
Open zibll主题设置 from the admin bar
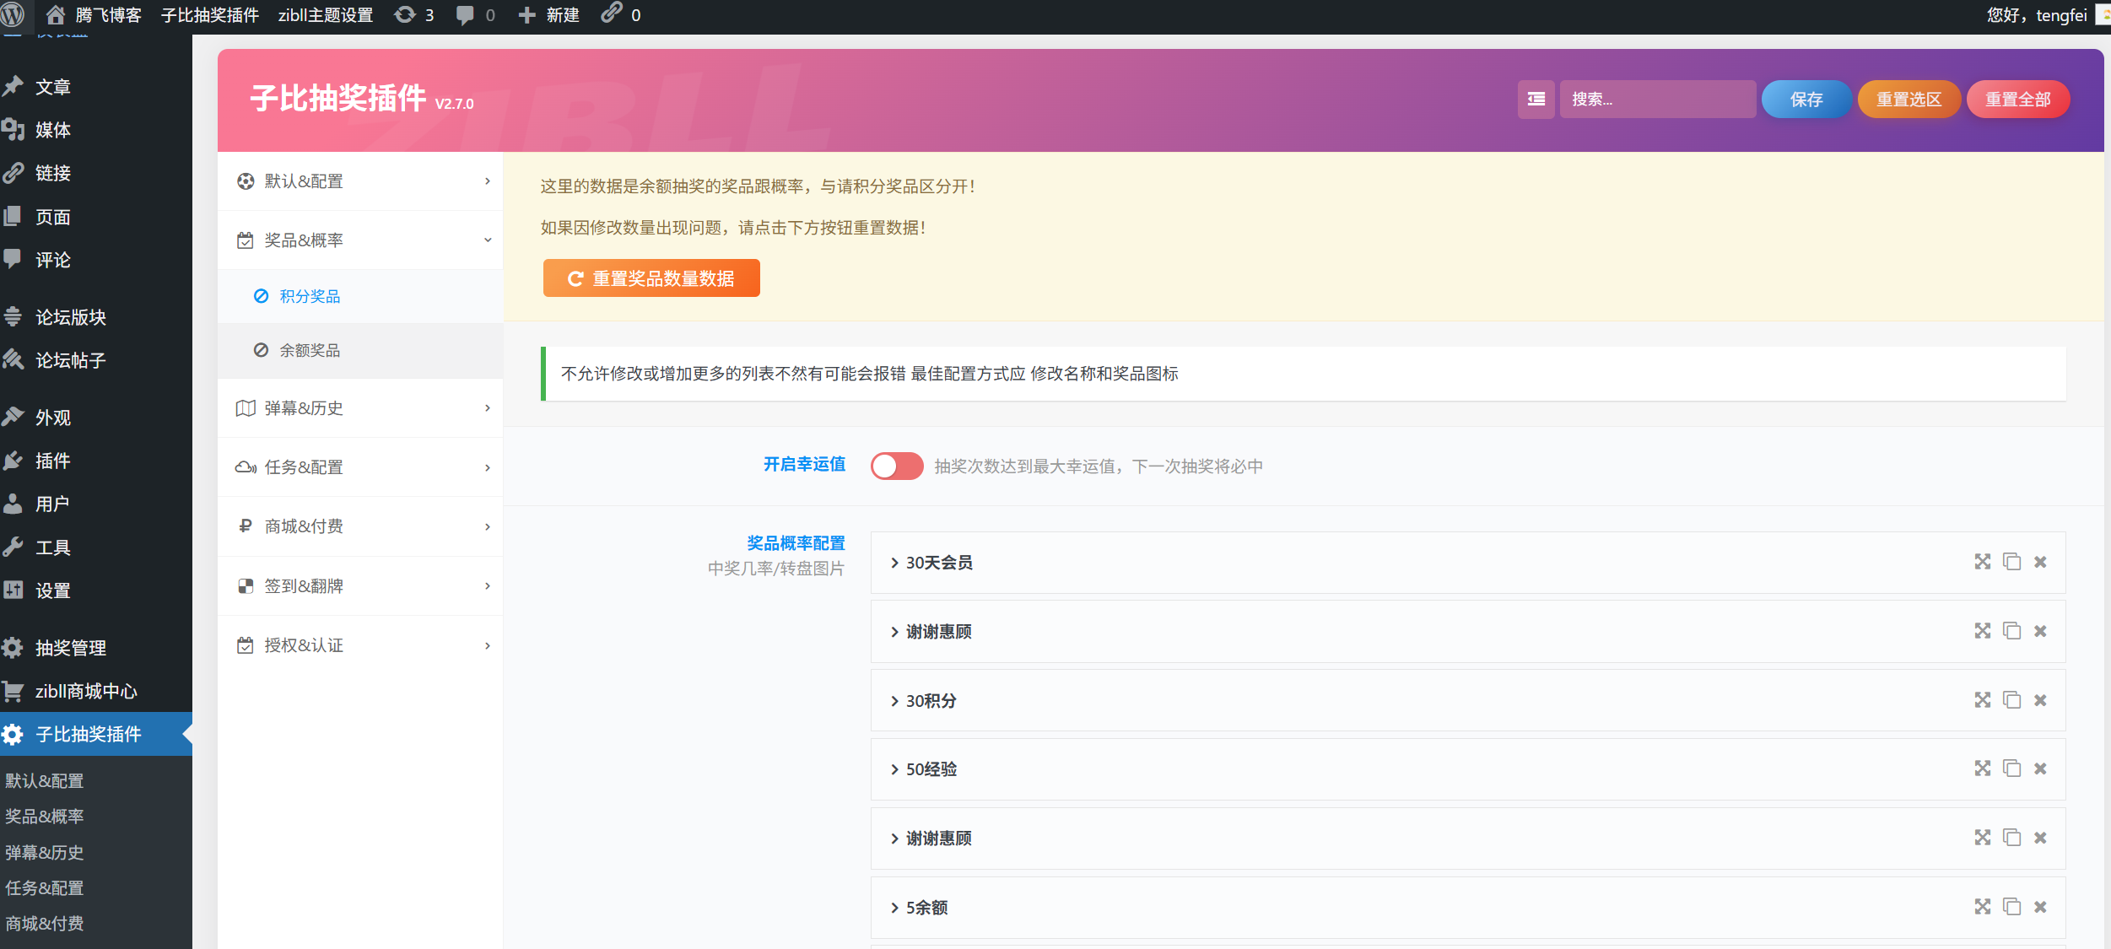(325, 14)
